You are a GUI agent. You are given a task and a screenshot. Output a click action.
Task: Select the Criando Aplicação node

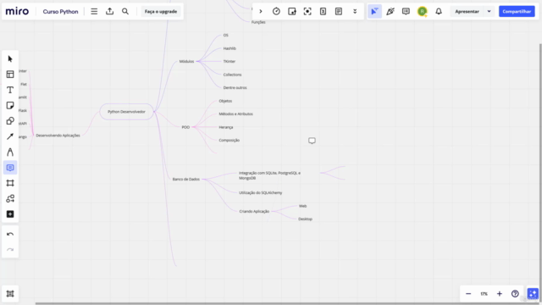[x=254, y=211]
